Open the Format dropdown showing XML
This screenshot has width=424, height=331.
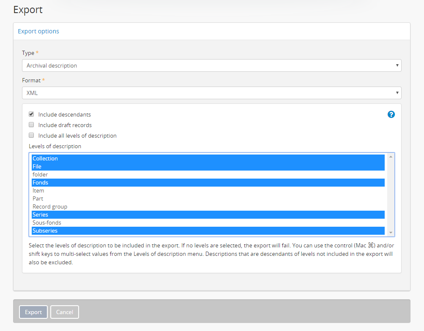[211, 93]
